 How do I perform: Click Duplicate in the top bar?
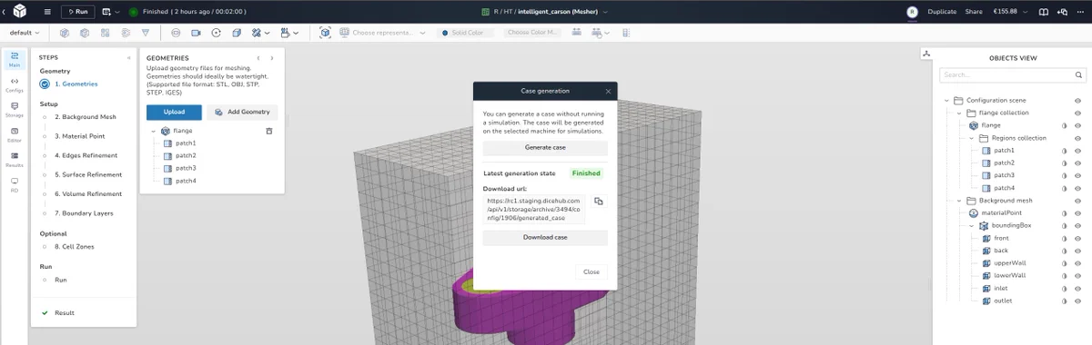tap(942, 12)
